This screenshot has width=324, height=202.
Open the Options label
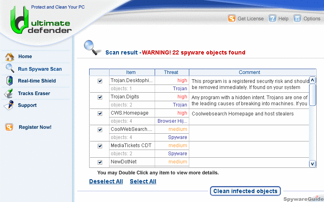pyautogui.click(x=312, y=19)
